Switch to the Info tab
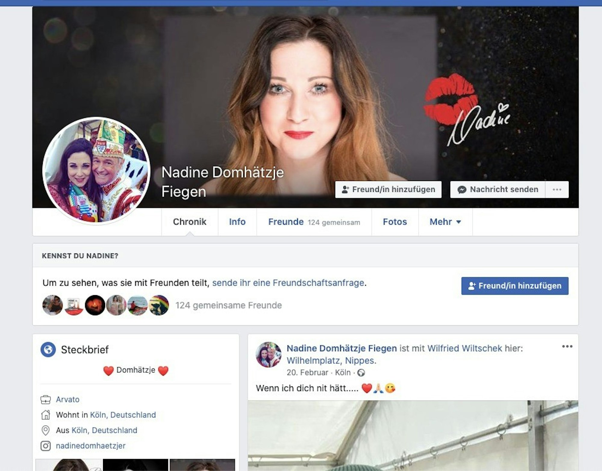This screenshot has width=602, height=471. point(237,222)
